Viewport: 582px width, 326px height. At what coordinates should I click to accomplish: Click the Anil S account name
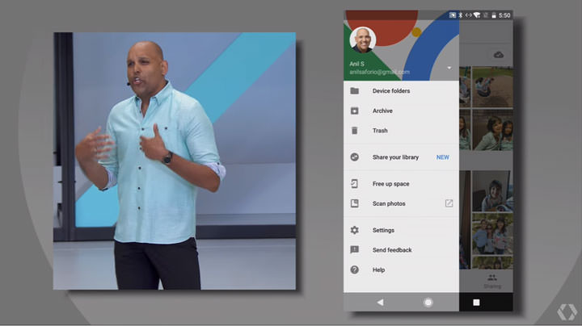coord(356,64)
